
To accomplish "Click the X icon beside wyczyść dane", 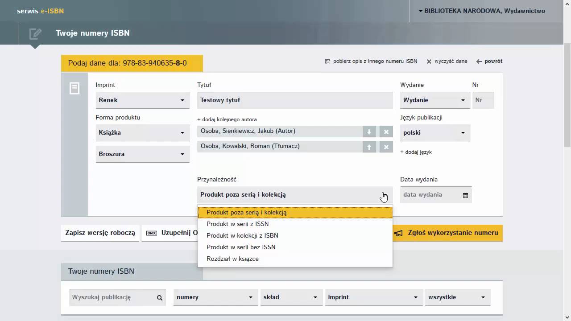I will [x=429, y=62].
